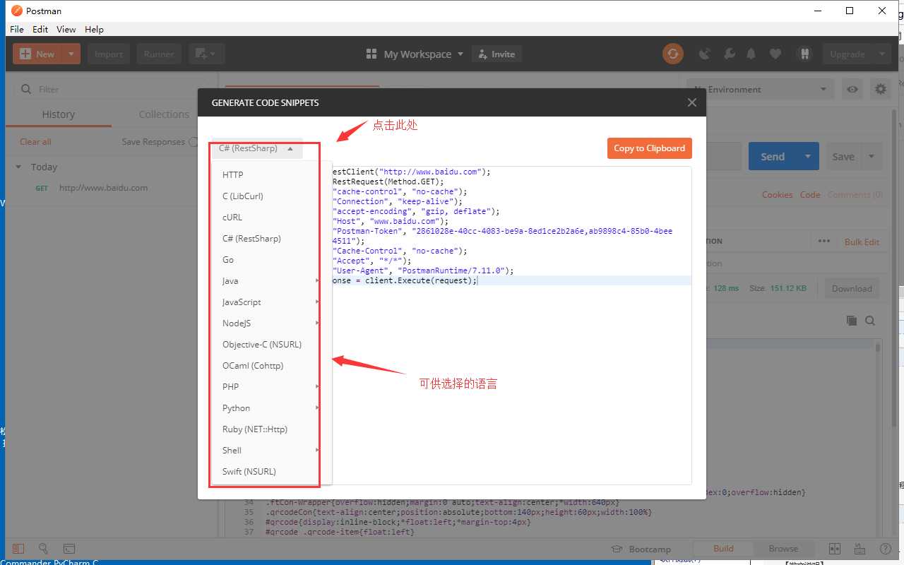Viewport: 904px width, 565px height.
Task: Switch to the Collections tab
Action: point(164,114)
